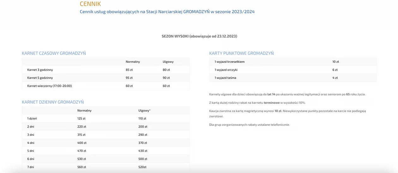
Task: Click the KARNET DZIENNY GROMADZYŃ heading
Action: click(x=53, y=102)
